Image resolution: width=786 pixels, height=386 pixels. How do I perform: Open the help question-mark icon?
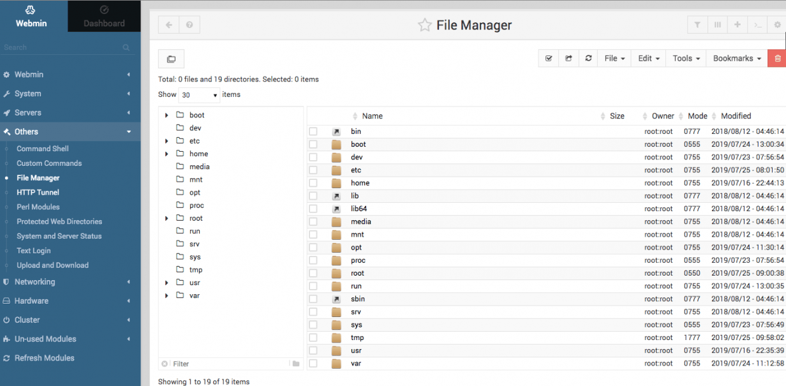(189, 25)
